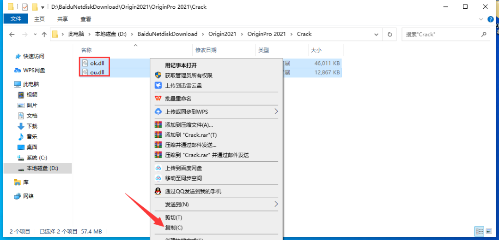The width and height of the screenshot is (499, 240).
Task: Select the ok.dll file
Action: [97, 63]
